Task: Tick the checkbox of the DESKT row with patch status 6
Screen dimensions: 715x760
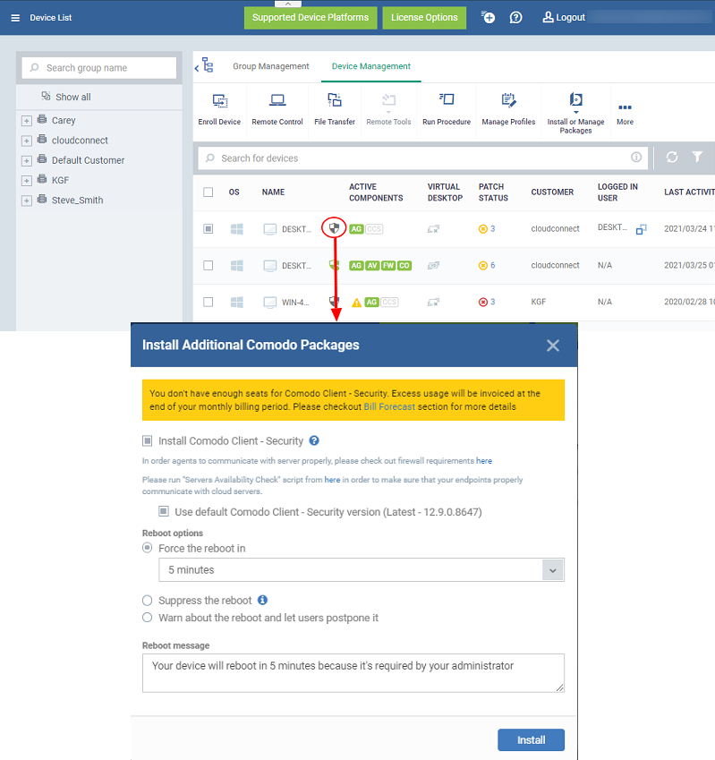Action: [209, 266]
